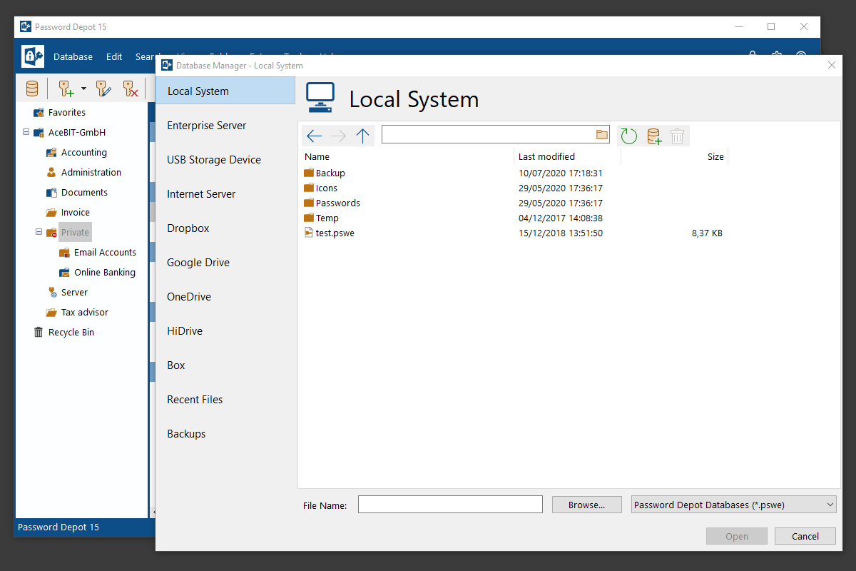Go up one folder level
This screenshot has width=856, height=571.
tap(362, 136)
